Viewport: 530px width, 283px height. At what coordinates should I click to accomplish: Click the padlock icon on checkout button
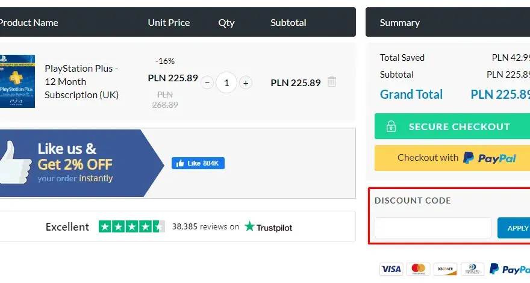tap(391, 126)
